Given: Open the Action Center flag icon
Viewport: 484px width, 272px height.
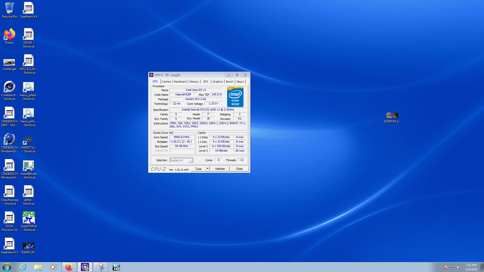Looking at the screenshot, I should 446,267.
